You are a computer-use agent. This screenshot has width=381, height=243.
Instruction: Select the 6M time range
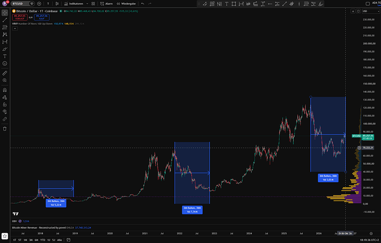click(x=36, y=240)
